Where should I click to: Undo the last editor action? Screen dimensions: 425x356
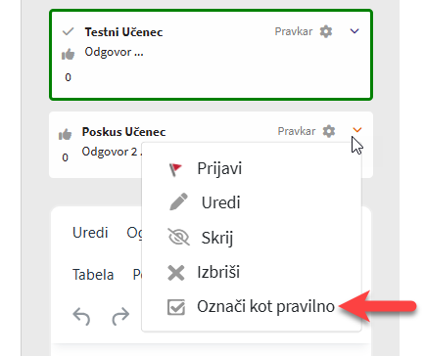point(81,316)
